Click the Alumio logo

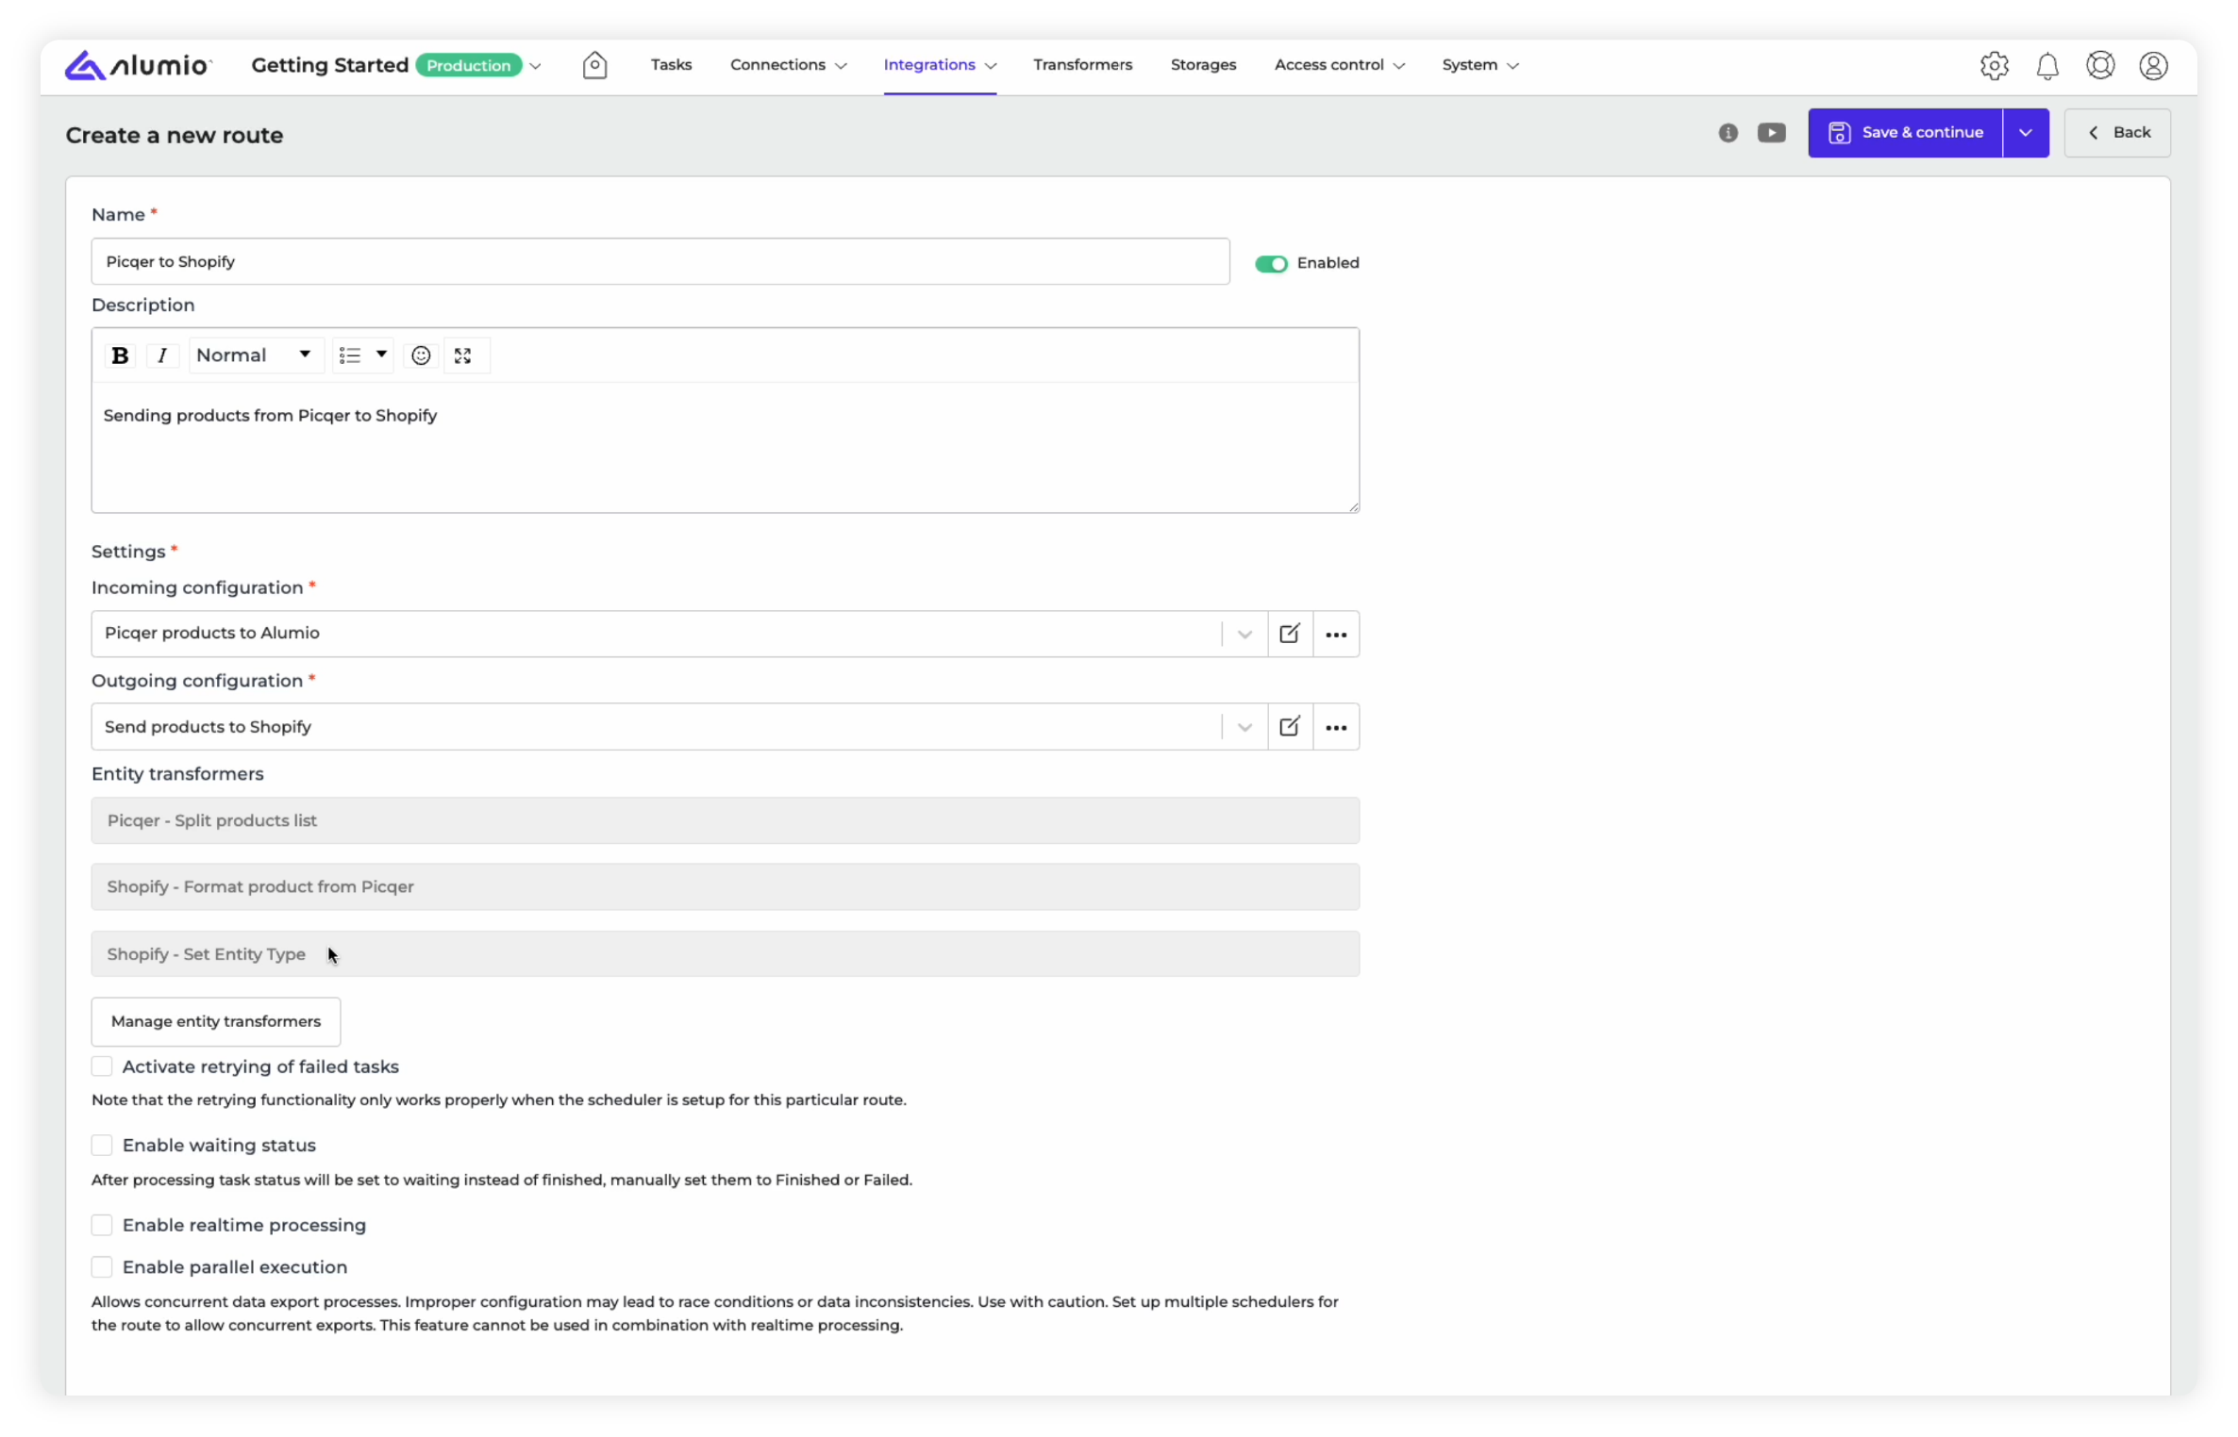pyautogui.click(x=138, y=65)
